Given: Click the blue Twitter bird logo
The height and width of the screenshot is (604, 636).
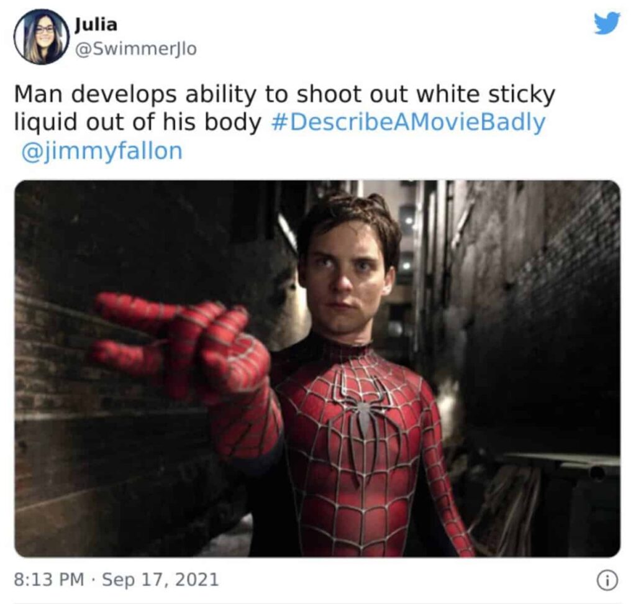Looking at the screenshot, I should 607,23.
